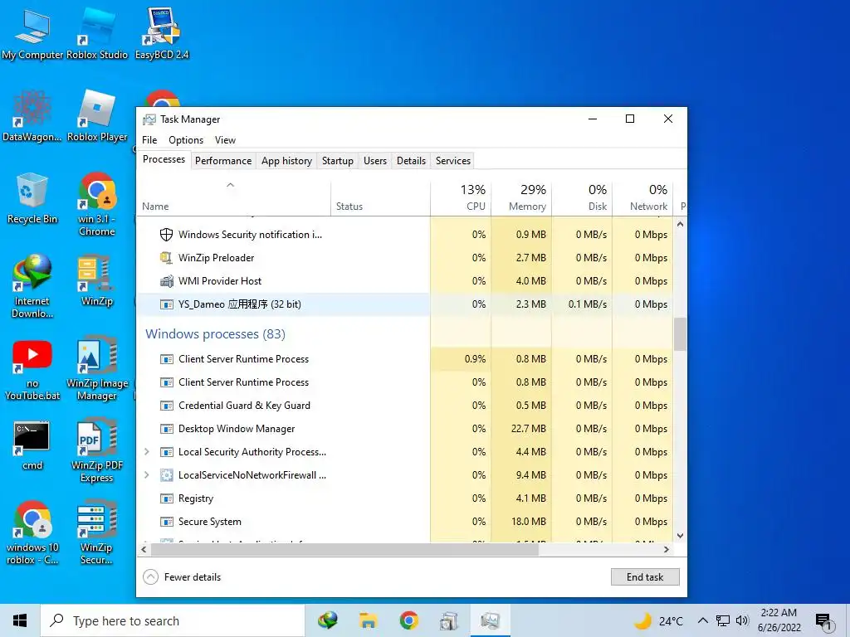The height and width of the screenshot is (637, 850).
Task: Click the vertical scrollbar thumb
Action: [x=680, y=334]
